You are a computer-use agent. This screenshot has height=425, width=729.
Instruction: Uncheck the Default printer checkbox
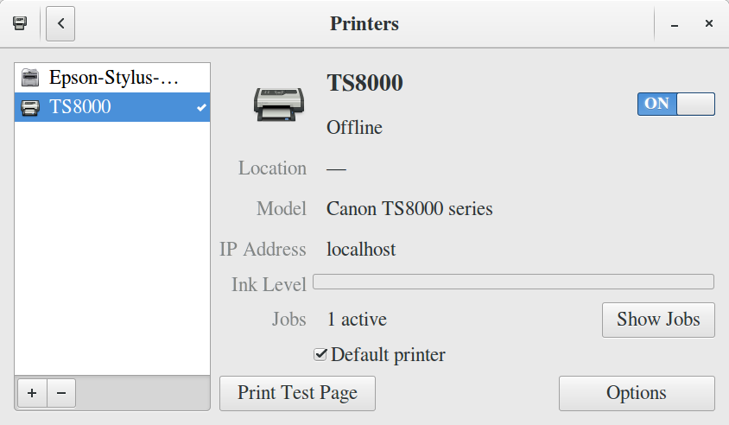coord(320,354)
